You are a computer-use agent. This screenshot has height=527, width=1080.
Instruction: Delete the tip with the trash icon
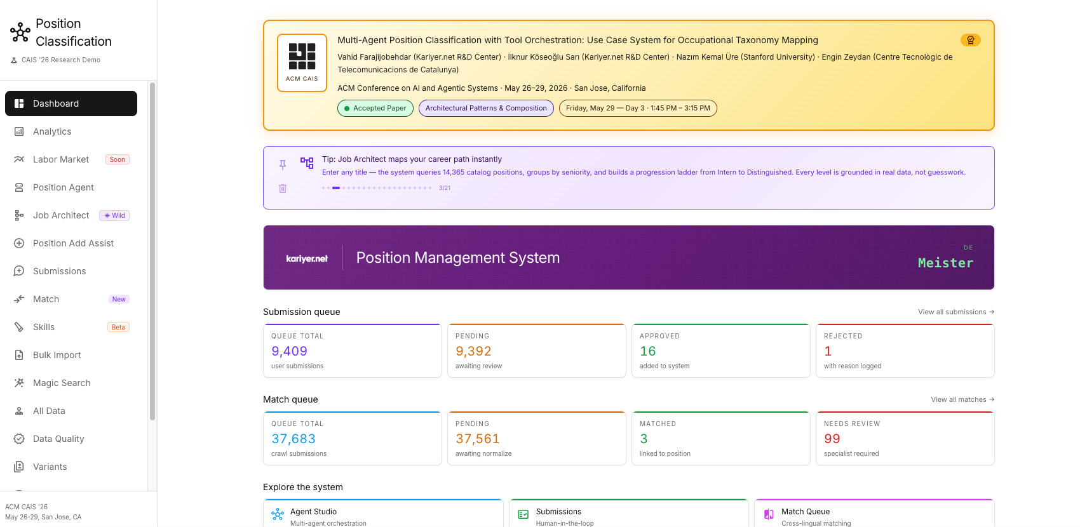[283, 189]
